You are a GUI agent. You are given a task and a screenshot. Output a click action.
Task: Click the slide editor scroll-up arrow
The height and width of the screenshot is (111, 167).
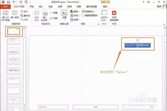[165, 28]
